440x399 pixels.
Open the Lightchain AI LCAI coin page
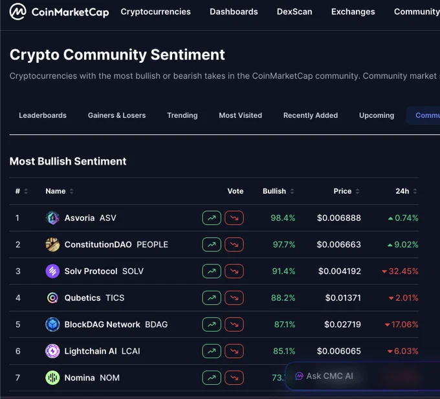[102, 351]
